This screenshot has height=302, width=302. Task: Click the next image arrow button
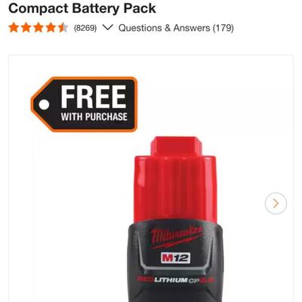276,203
